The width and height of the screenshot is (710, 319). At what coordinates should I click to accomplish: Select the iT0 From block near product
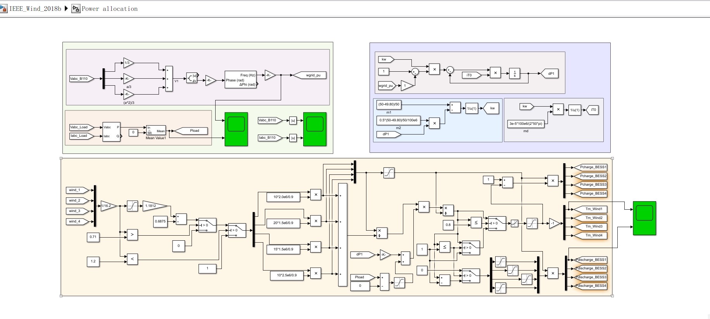click(x=472, y=75)
